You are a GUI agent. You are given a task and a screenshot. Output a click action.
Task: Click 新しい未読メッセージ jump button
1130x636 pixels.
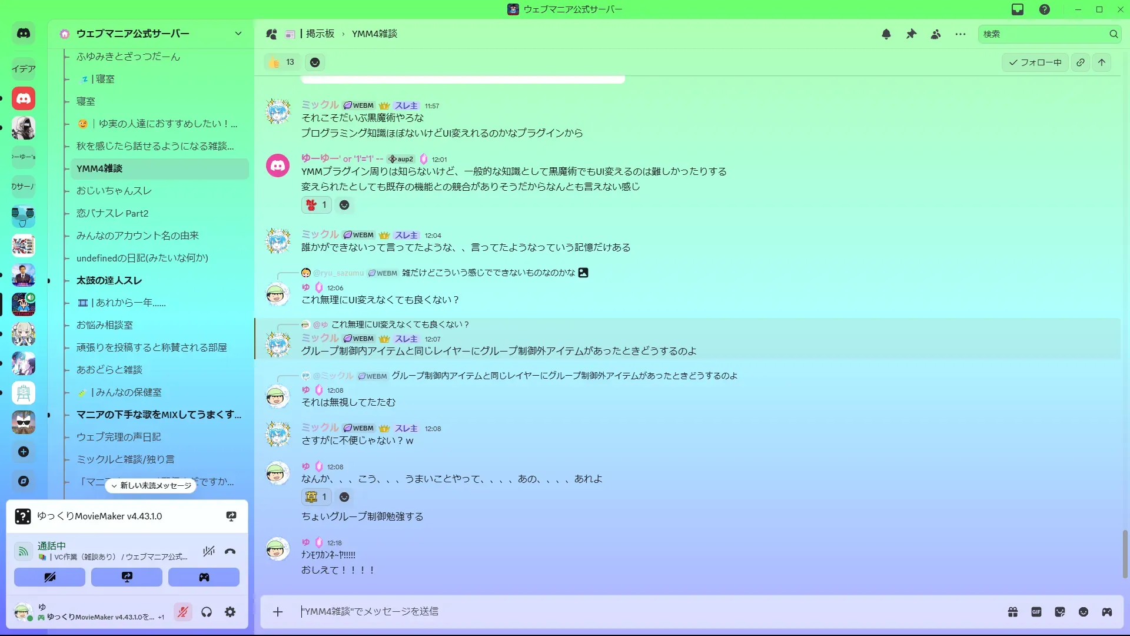151,486
